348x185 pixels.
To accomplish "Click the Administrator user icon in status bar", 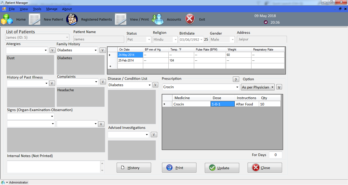I will tap(3, 182).
